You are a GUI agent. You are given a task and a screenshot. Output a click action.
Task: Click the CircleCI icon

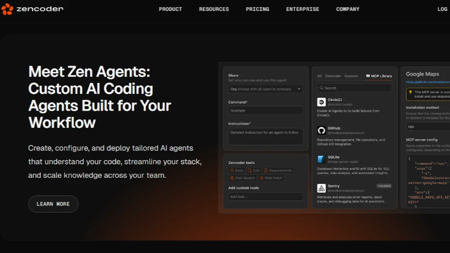point(321,102)
